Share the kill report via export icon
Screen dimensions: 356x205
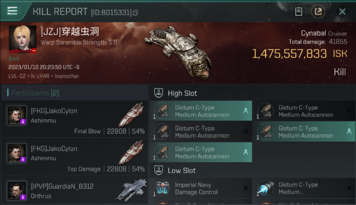pos(318,11)
